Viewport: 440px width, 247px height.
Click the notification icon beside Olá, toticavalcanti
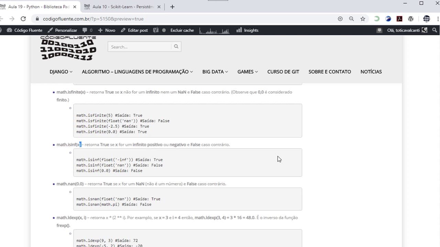point(379,30)
